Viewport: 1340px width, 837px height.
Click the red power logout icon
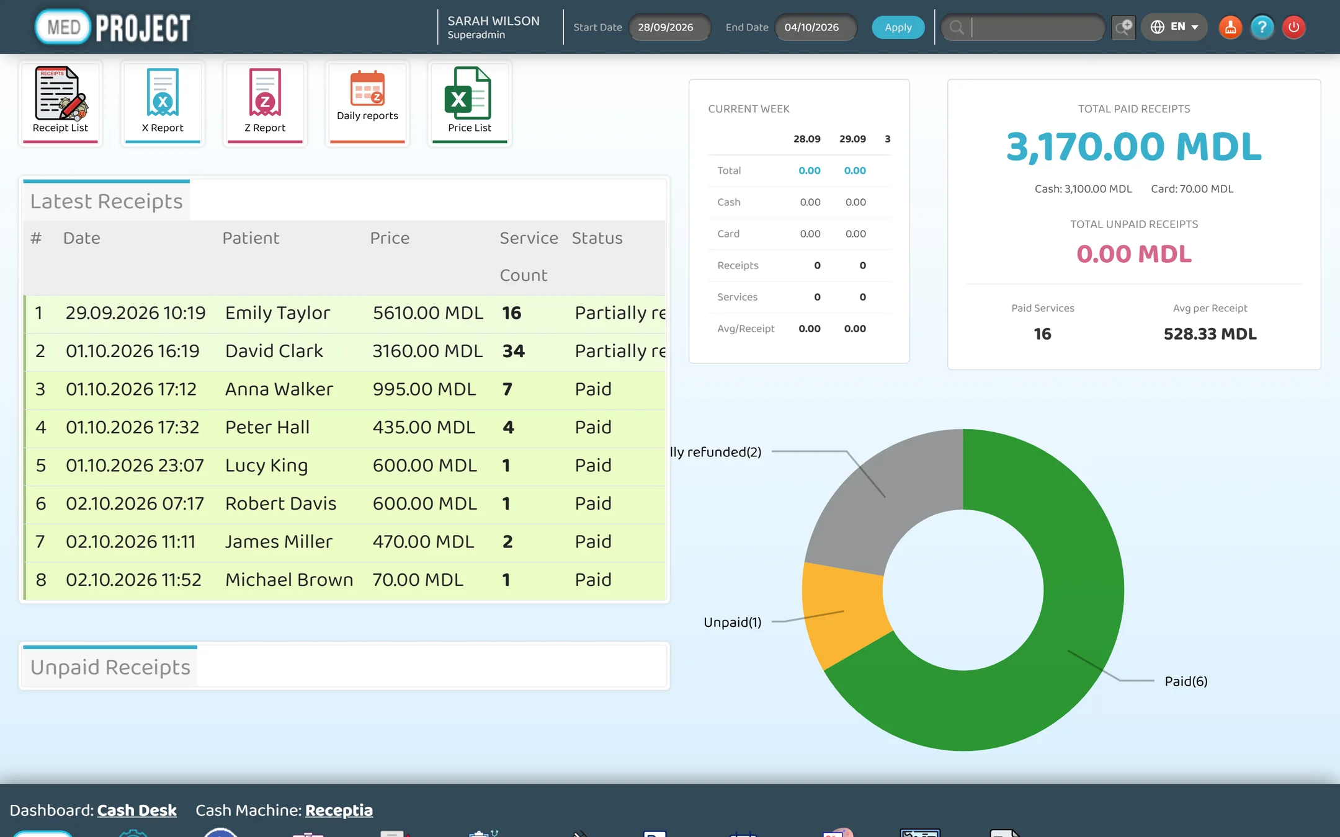1293,27
